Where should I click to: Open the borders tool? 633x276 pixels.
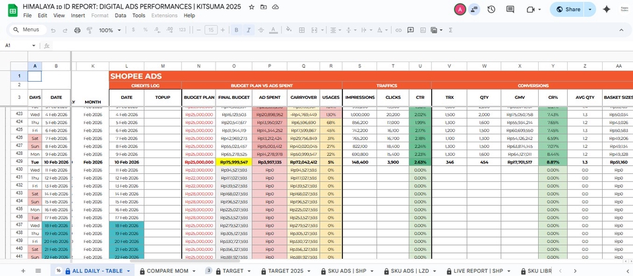(x=302, y=30)
